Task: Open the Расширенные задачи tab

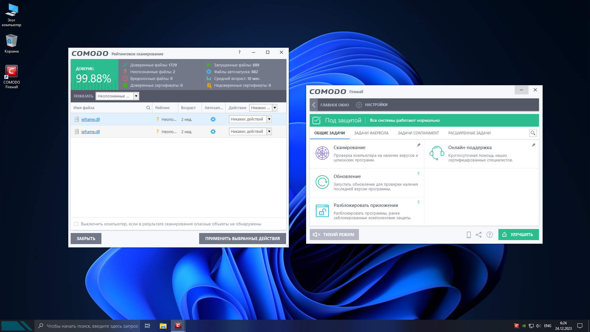Action: (x=469, y=133)
